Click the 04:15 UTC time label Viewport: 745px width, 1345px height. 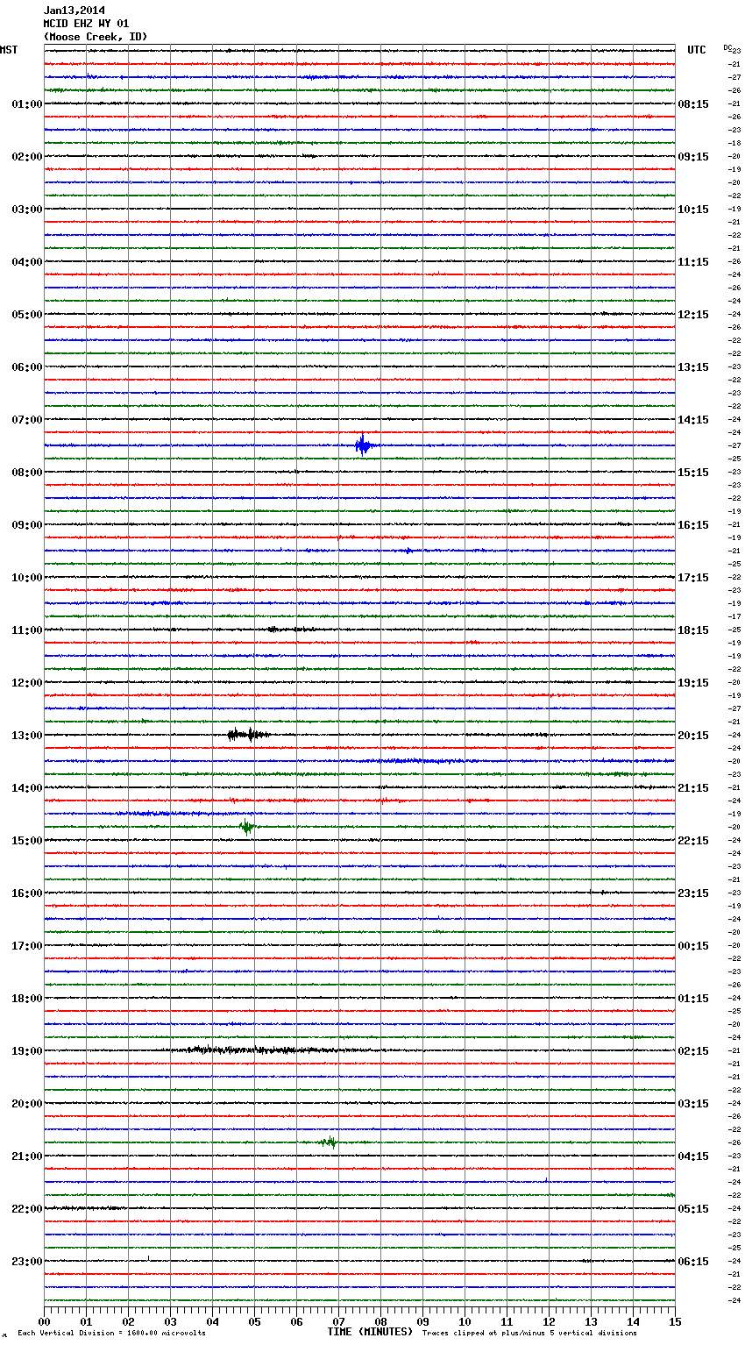[693, 1156]
